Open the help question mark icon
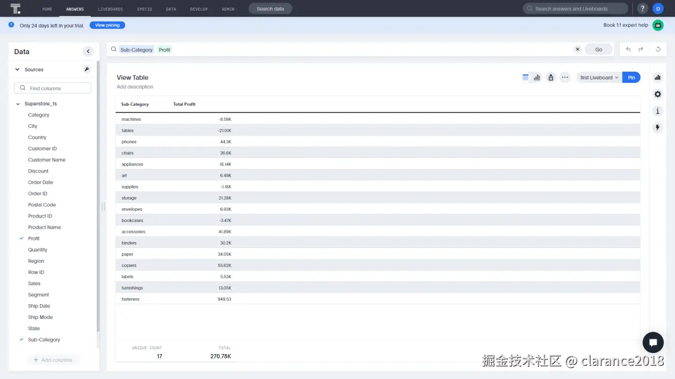 (x=642, y=8)
